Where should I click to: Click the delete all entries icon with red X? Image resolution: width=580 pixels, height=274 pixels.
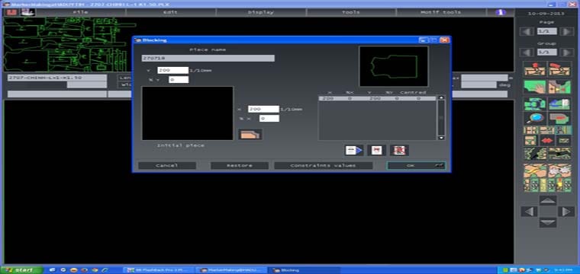click(x=399, y=150)
